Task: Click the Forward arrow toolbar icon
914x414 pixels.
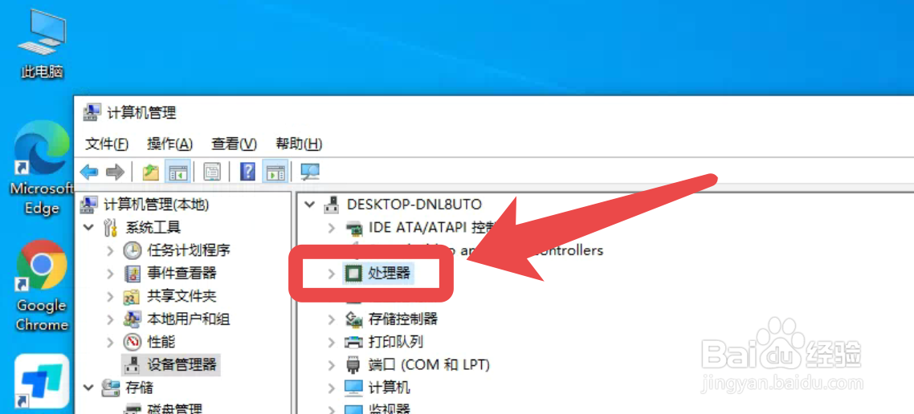Action: pos(115,171)
